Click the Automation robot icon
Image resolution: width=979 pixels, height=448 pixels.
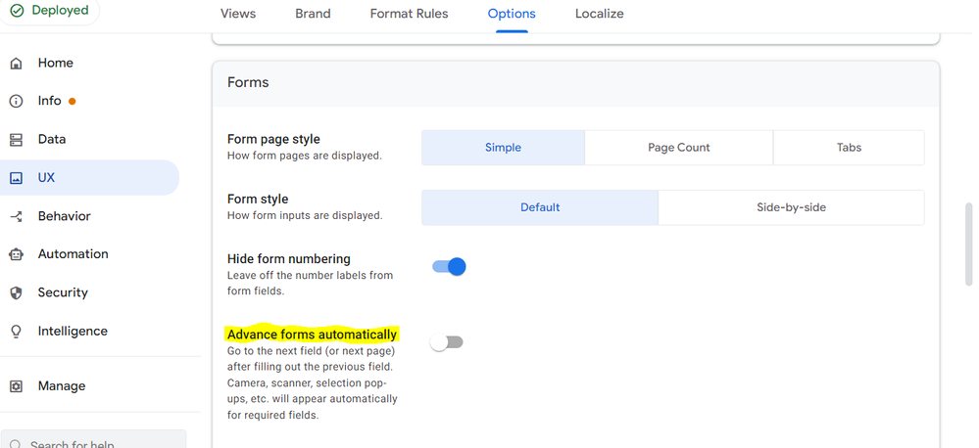(17, 254)
